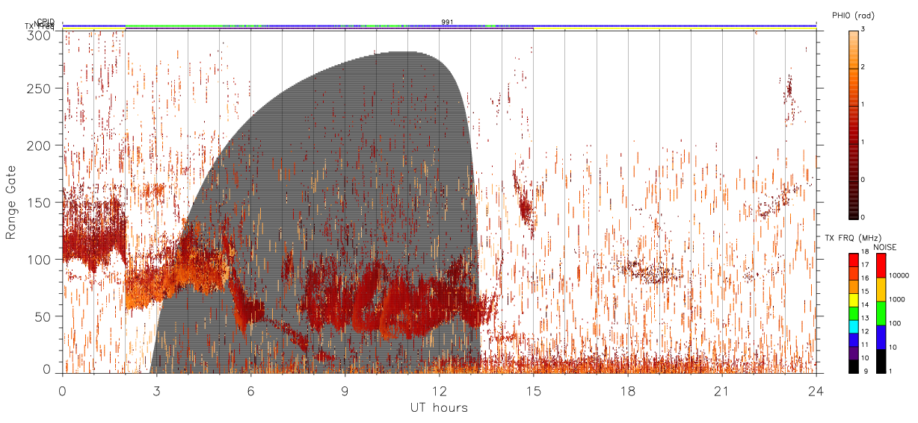Click tick label 9 on UT hours axis
The width and height of the screenshot is (918, 423).
coord(345,391)
